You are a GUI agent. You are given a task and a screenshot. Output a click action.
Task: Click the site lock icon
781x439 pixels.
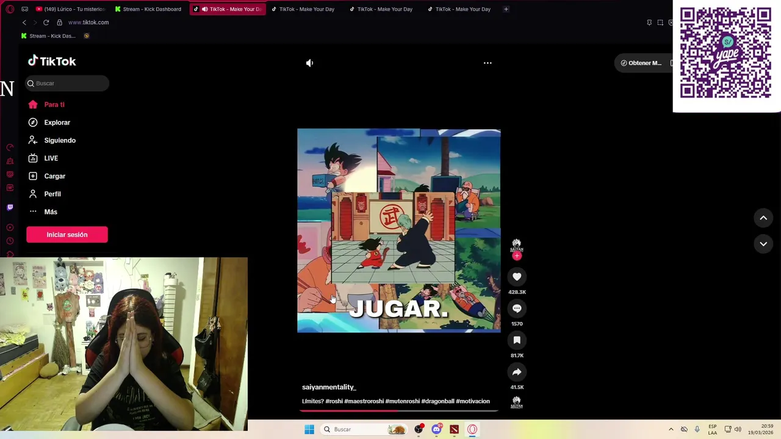point(59,23)
